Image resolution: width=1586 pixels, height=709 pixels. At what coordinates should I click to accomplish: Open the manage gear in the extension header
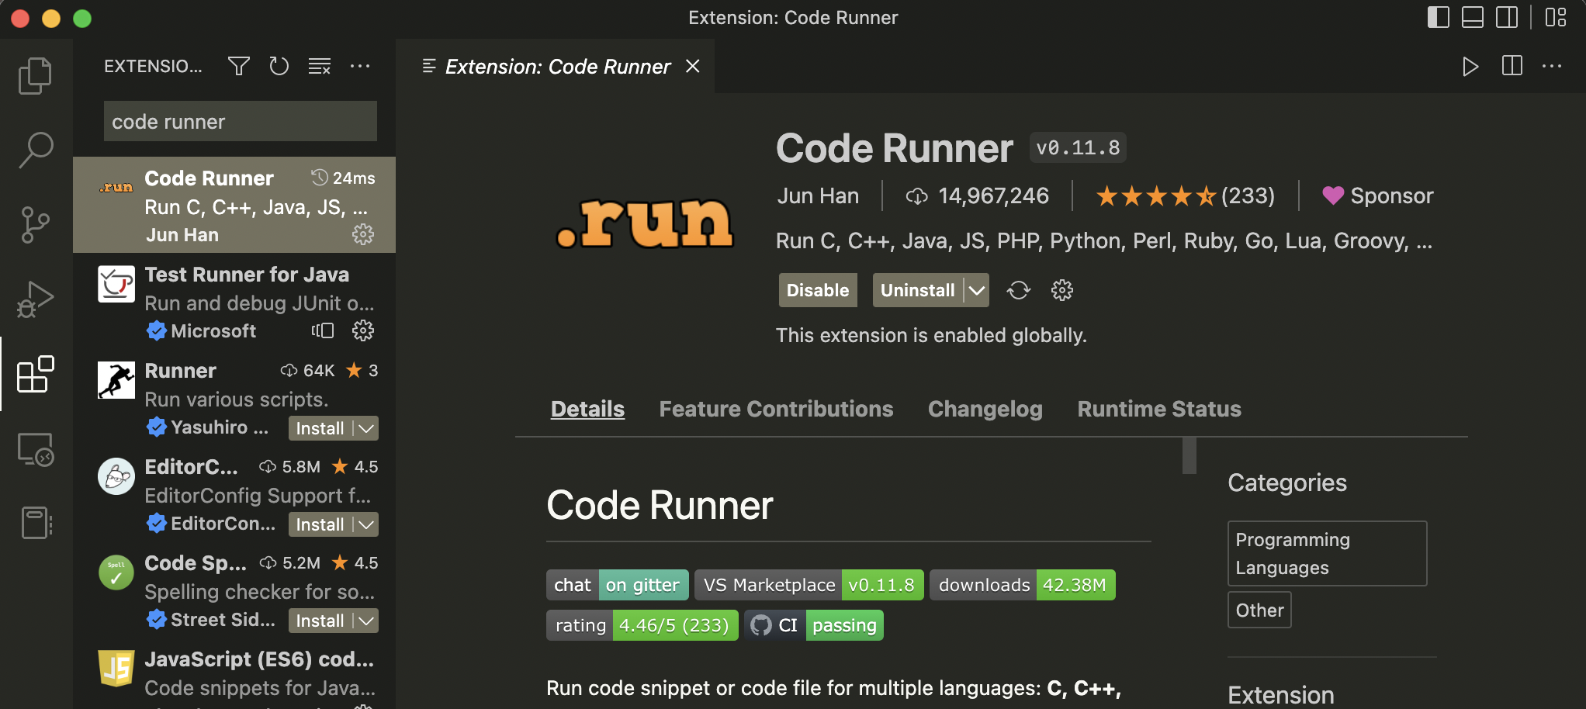1062,290
